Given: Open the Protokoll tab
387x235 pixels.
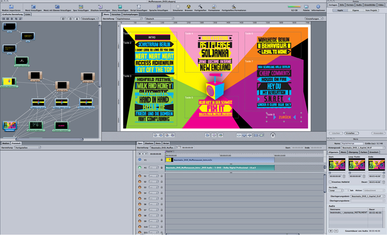Looking at the screenshot, I should point(16,143).
